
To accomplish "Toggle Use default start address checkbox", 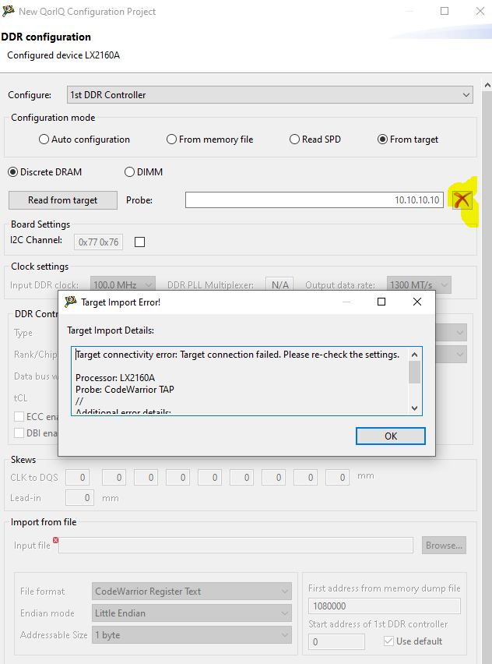I will click(x=388, y=641).
